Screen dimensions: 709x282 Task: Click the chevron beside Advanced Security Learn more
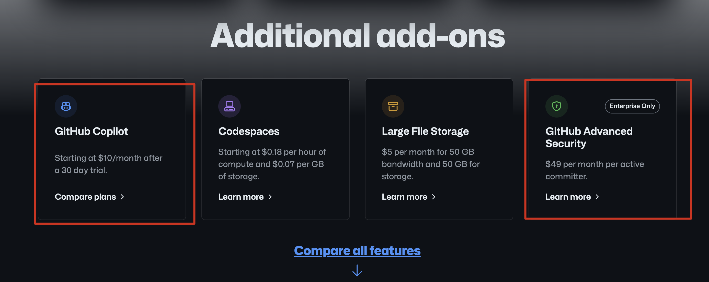pyautogui.click(x=597, y=197)
